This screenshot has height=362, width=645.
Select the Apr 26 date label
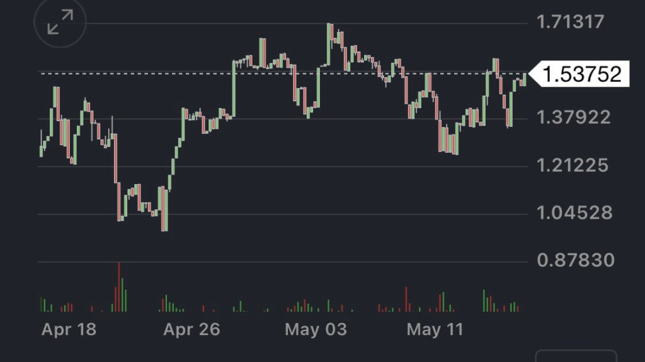pos(191,329)
